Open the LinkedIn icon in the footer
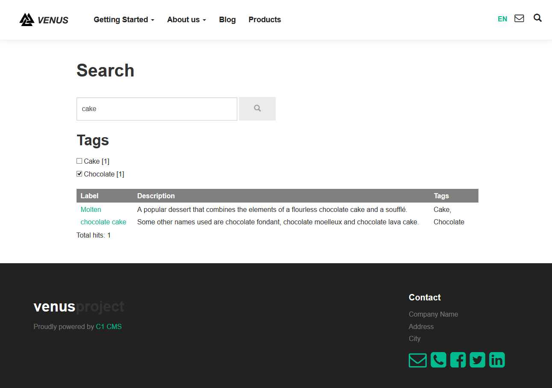552x388 pixels. 497,359
